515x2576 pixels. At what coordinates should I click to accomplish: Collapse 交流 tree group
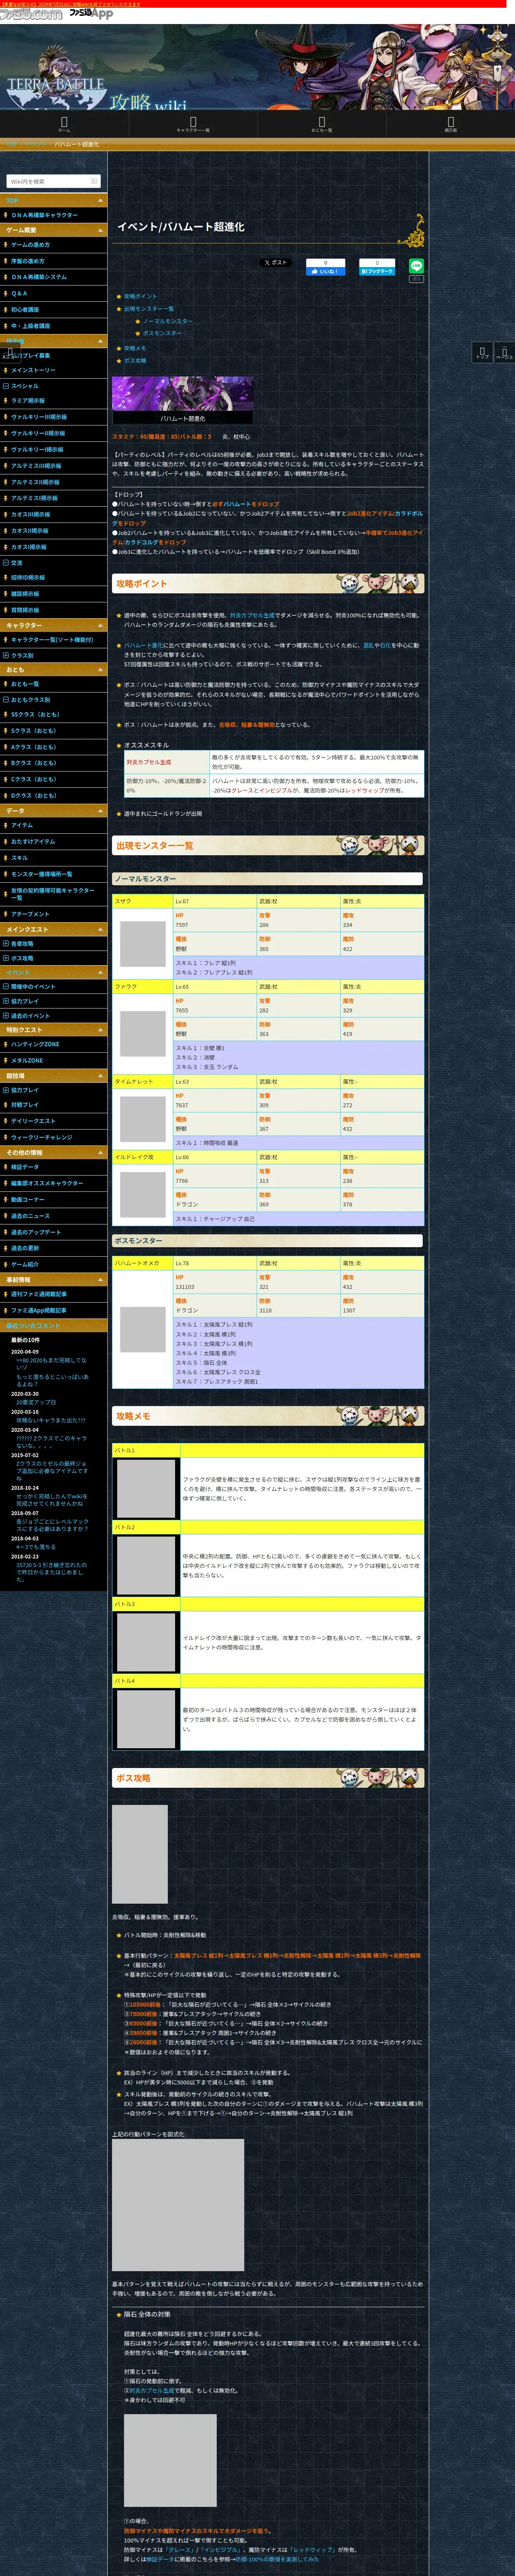point(6,562)
